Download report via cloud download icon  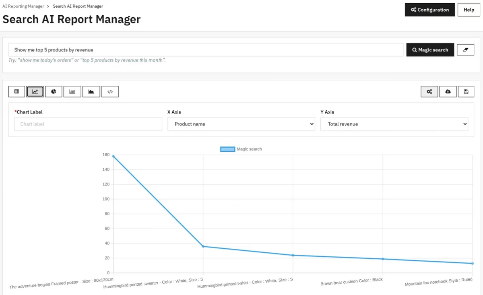[448, 92]
